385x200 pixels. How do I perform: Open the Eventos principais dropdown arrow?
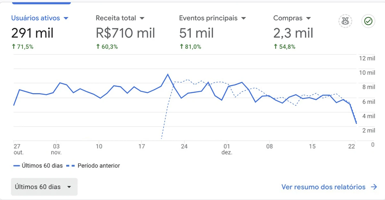click(243, 19)
